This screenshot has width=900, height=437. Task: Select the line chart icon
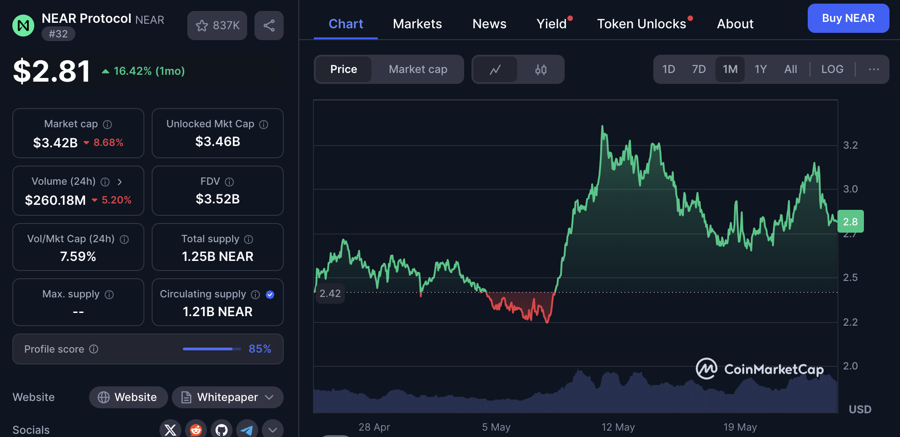495,69
